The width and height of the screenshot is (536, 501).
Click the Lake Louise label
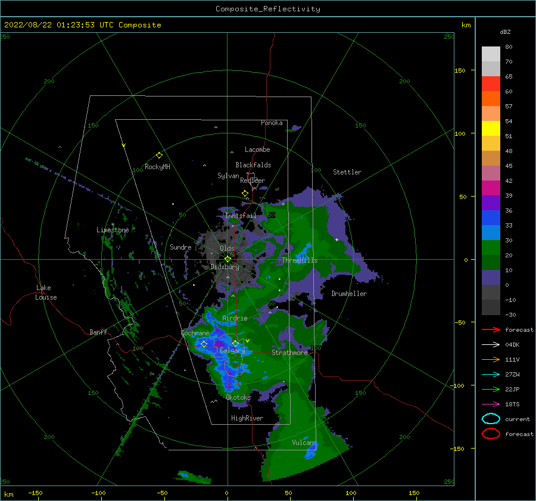(x=46, y=292)
